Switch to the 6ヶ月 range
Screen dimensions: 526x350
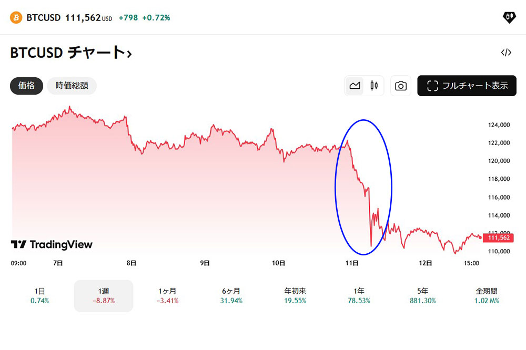(231, 295)
